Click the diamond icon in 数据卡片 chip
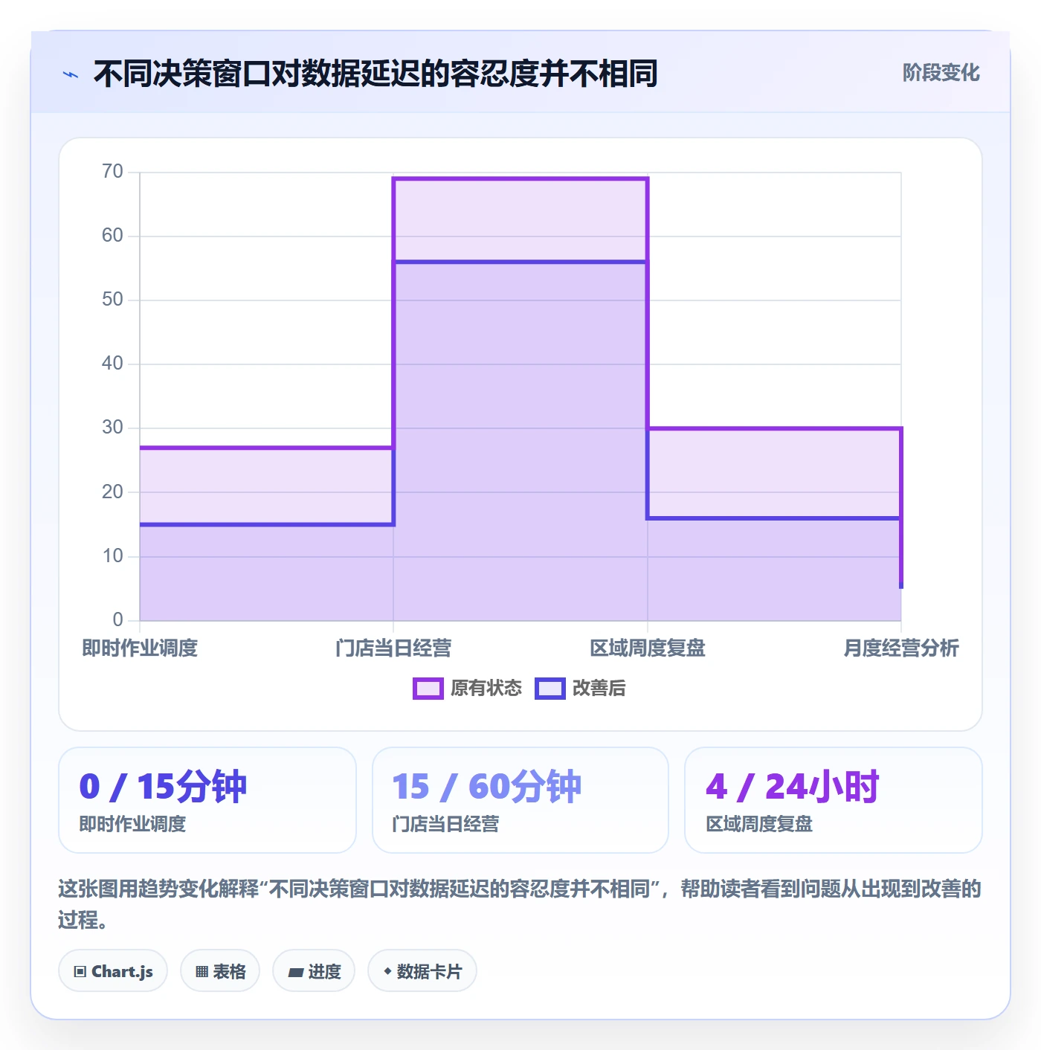This screenshot has height=1050, width=1041. pos(387,971)
